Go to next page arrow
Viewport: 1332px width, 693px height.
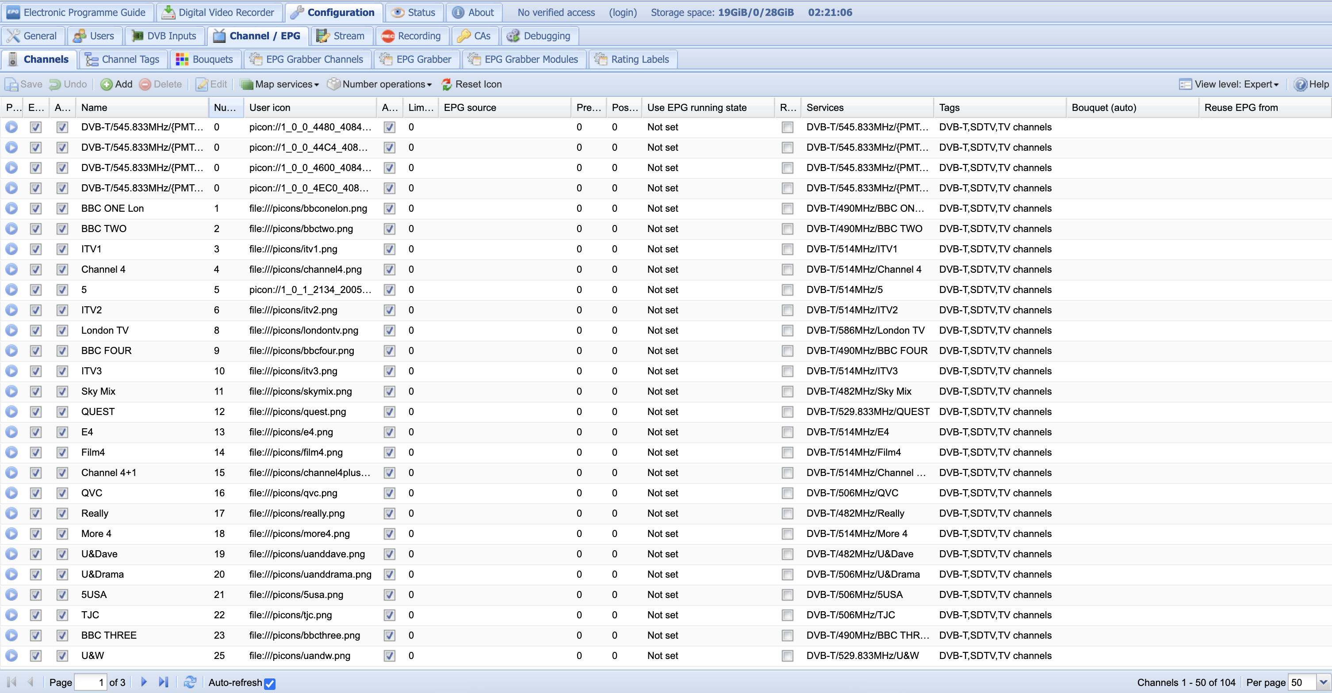(x=144, y=682)
